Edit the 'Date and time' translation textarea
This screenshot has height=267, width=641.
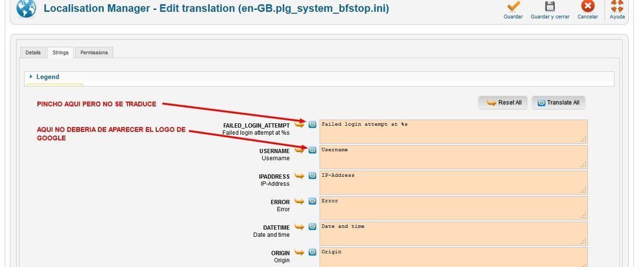(454, 233)
